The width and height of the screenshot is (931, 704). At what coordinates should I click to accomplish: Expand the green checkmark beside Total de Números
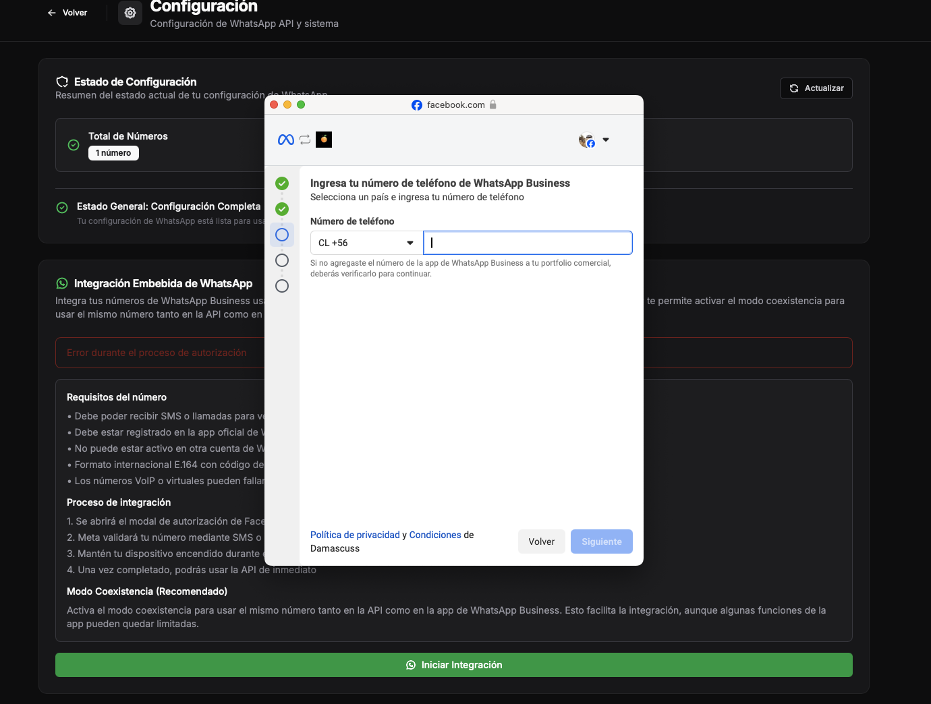point(73,144)
